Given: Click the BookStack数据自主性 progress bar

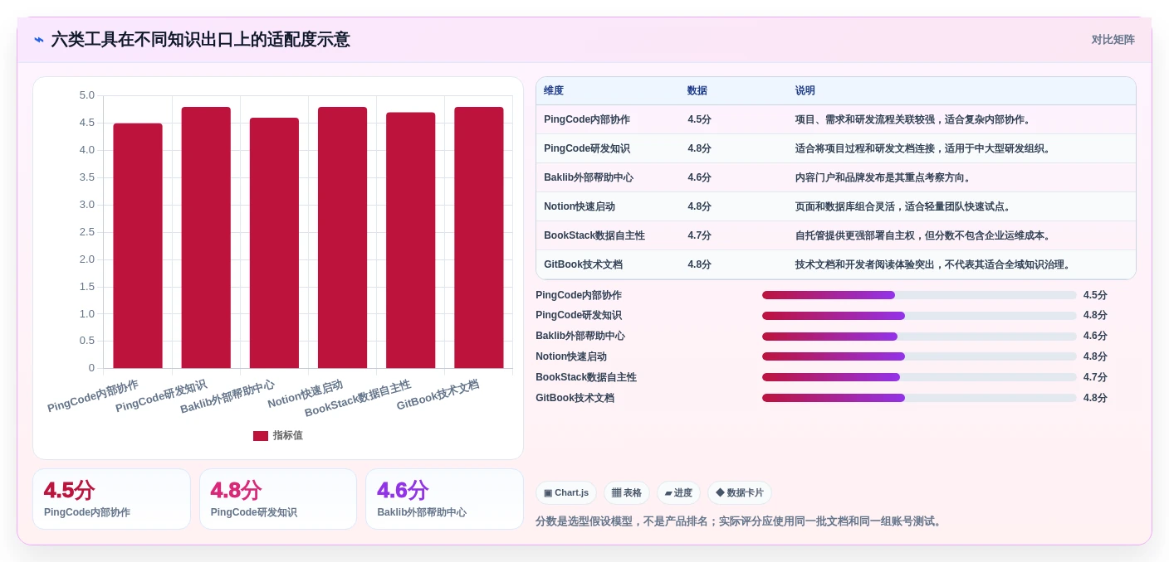Looking at the screenshot, I should (x=919, y=377).
